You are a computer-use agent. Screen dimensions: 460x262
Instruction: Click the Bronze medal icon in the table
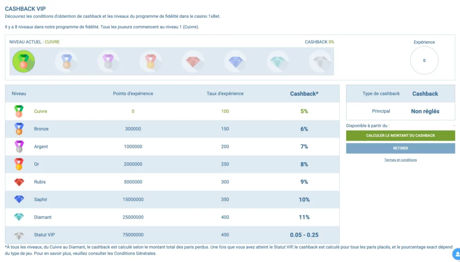pyautogui.click(x=19, y=129)
